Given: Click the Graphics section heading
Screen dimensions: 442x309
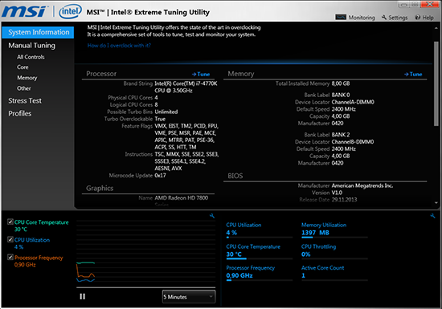Looking at the screenshot, I should 100,189.
